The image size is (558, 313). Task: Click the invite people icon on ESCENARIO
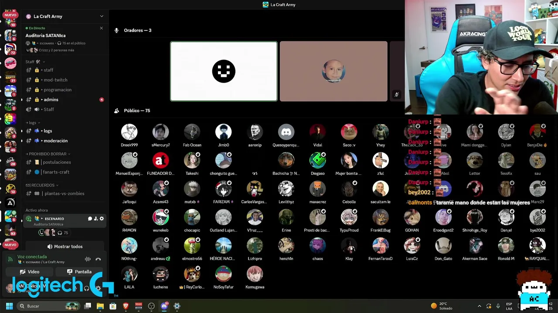point(96,219)
